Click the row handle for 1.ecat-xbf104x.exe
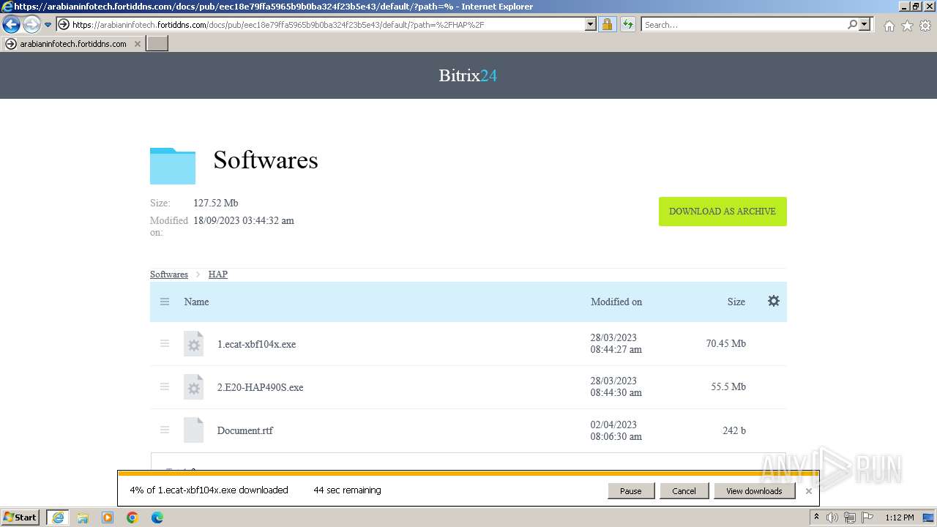This screenshot has width=937, height=527. click(x=165, y=343)
